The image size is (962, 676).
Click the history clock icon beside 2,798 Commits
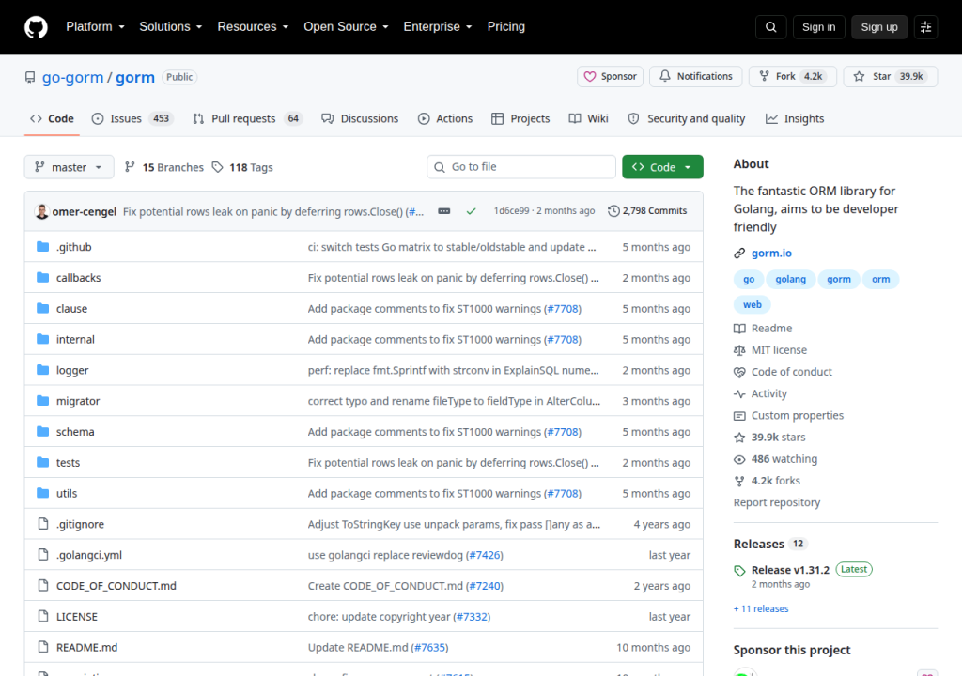(x=613, y=211)
